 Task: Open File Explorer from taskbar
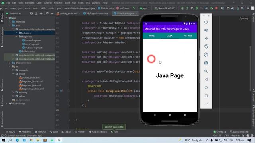(x=38, y=140)
